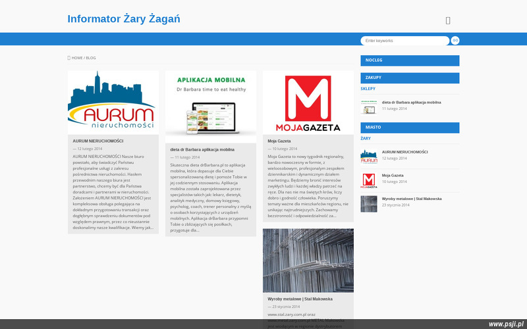Click sidebar date 10 lutego 2014
Image resolution: width=527 pixels, height=329 pixels.
click(394, 182)
